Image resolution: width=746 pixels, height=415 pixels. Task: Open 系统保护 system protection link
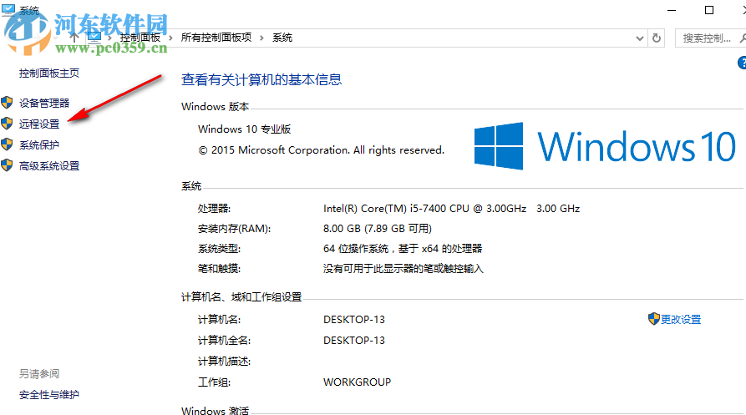point(39,144)
